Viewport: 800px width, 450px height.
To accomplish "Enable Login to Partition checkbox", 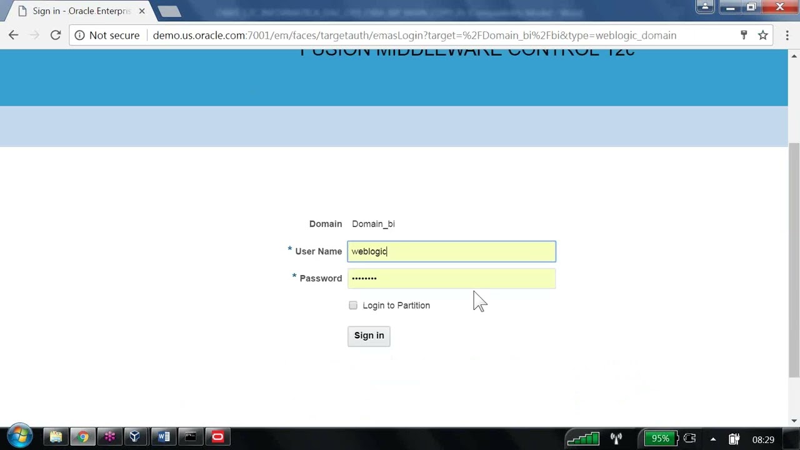I will click(x=353, y=305).
